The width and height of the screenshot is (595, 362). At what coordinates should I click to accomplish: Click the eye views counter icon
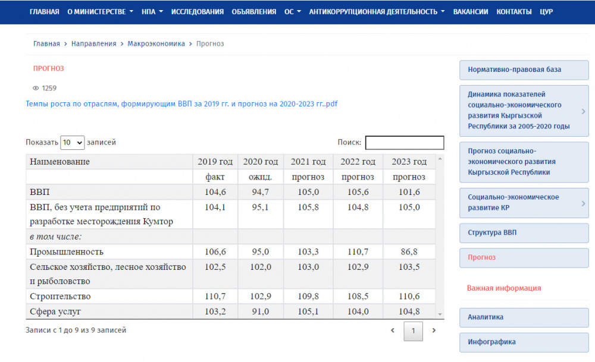36,88
